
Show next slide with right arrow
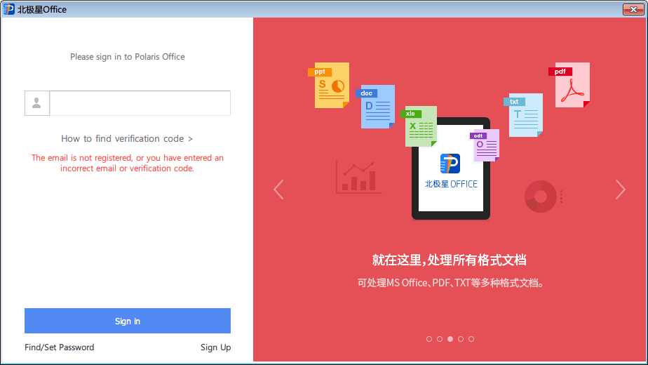coord(621,190)
